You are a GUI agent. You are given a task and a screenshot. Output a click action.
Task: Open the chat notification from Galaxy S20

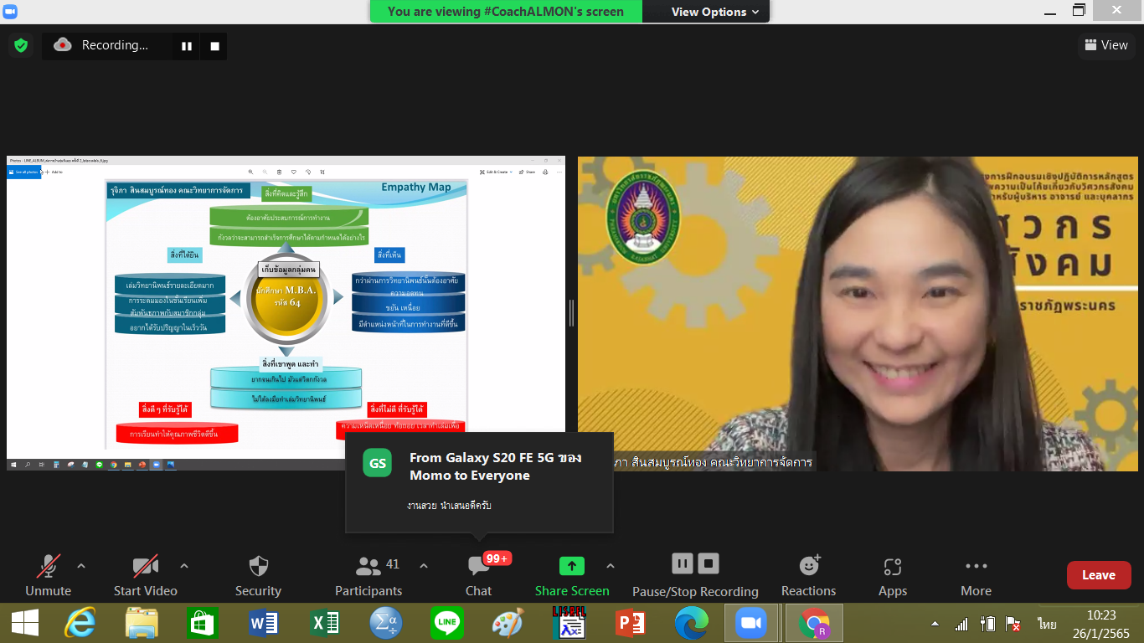coord(480,481)
